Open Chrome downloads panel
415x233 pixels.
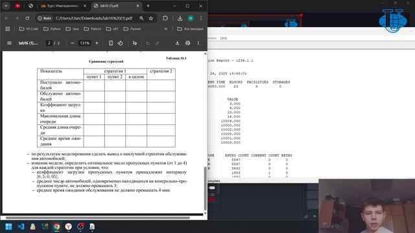tap(180, 18)
